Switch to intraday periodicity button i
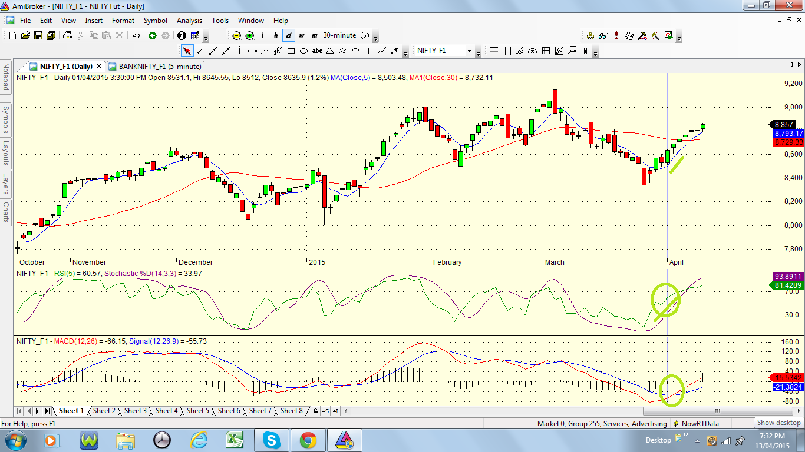Screen dimensions: 805x452 (263, 35)
